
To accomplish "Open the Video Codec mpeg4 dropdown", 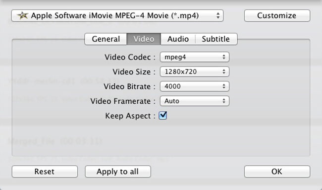I will coord(195,57).
